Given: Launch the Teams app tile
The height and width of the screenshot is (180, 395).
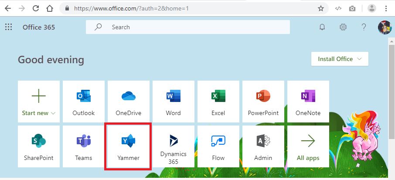Looking at the screenshot, I should click(84, 146).
